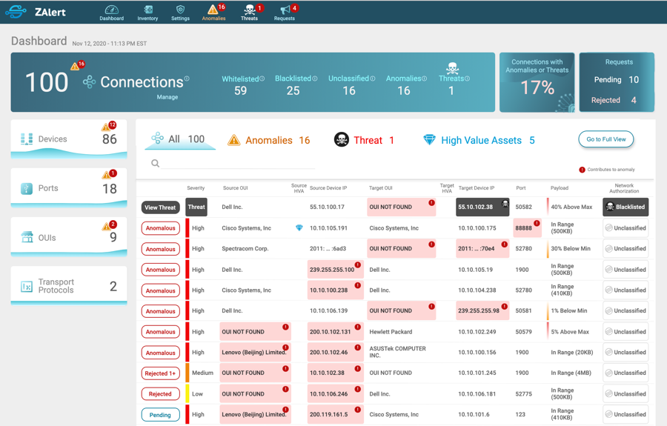
Task: Click the Ports card icon
Action: click(x=27, y=188)
